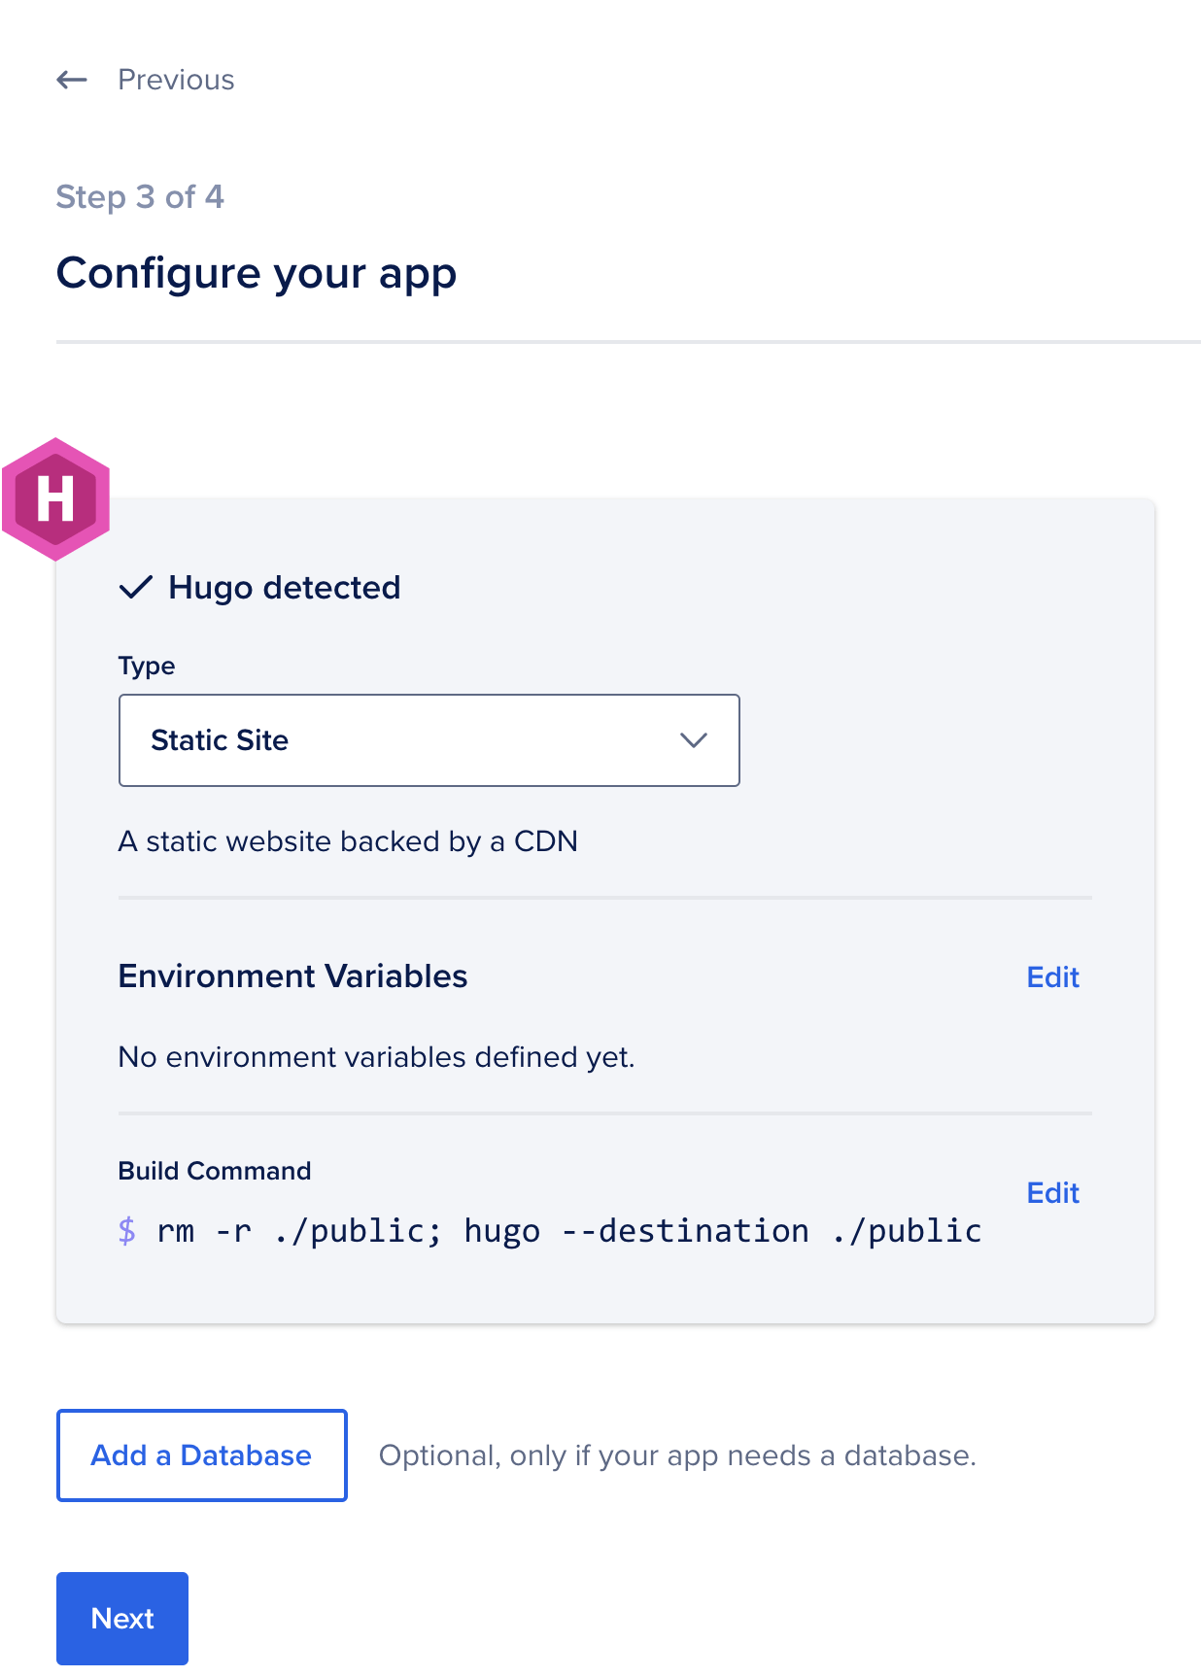Click the static website CDN description text
This screenshot has width=1201, height=1677.
(347, 841)
